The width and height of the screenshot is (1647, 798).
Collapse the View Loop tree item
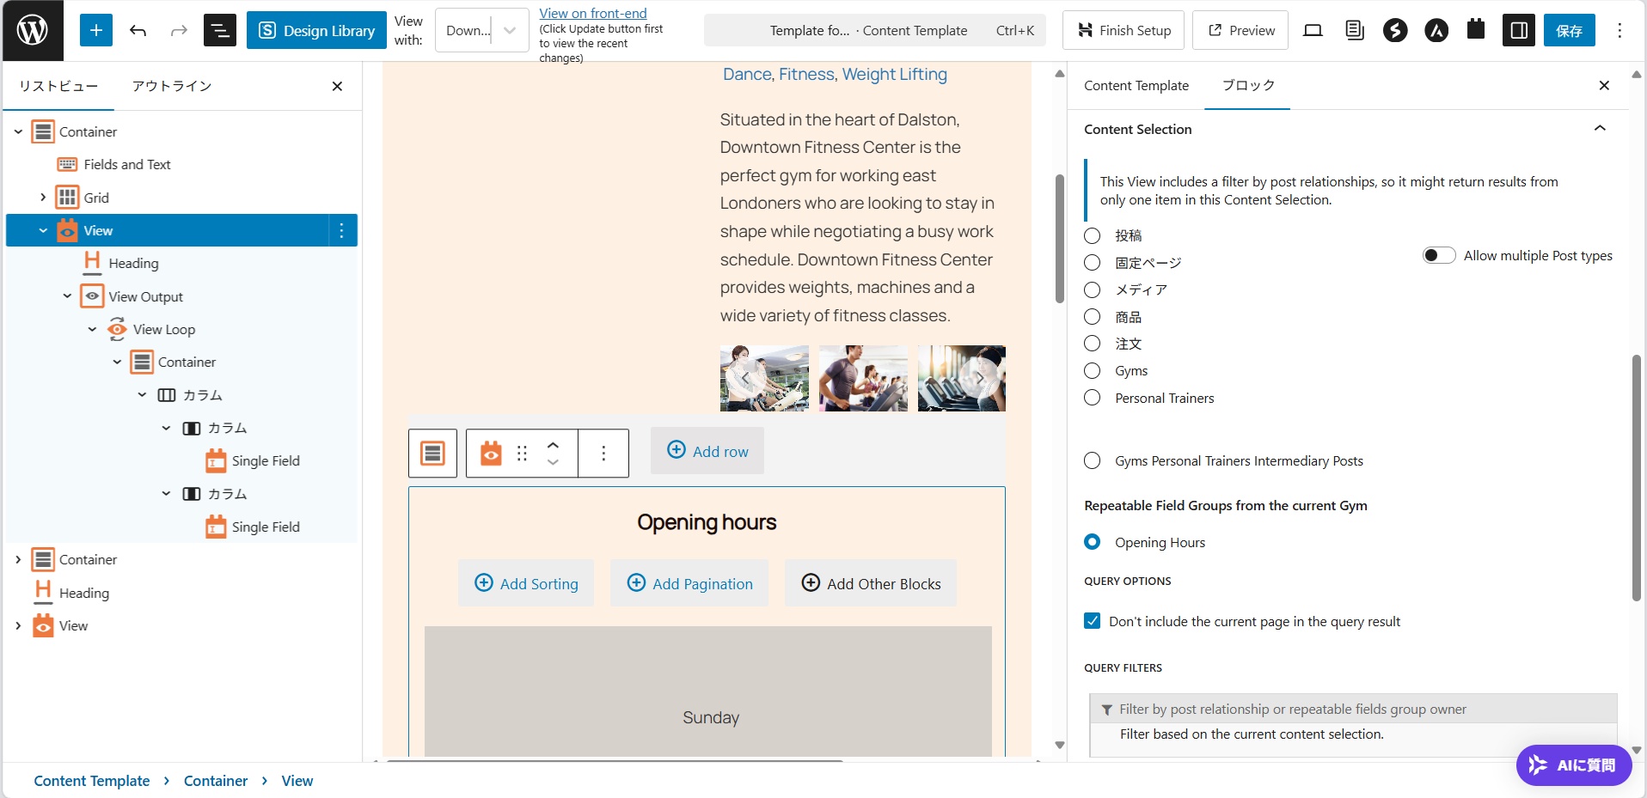(x=92, y=329)
